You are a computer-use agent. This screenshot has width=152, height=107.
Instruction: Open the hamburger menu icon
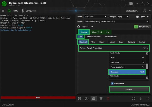point(3,11)
